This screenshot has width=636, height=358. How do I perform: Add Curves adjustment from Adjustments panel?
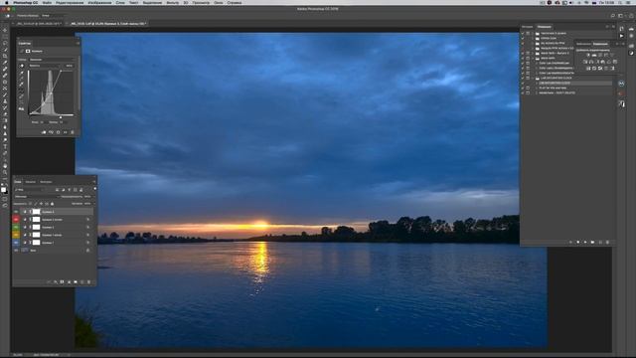pos(600,55)
